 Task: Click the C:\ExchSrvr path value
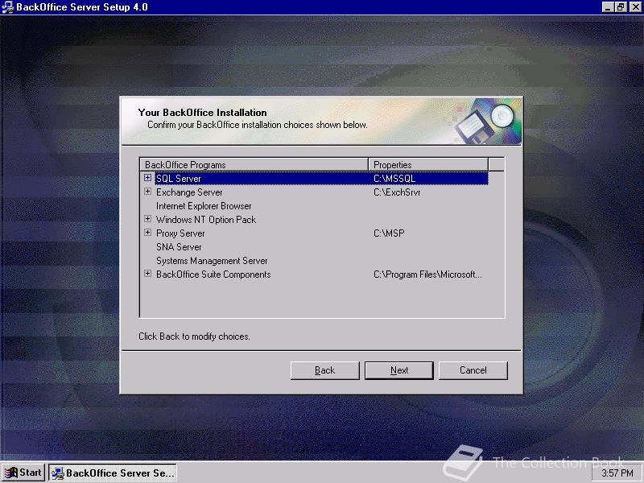397,192
